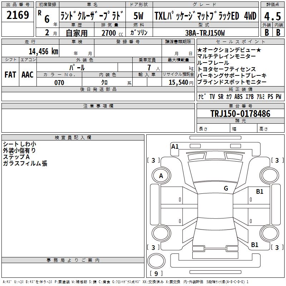Click the セールスポイント header
This screenshot has height=286, width=286.
click(240, 41)
